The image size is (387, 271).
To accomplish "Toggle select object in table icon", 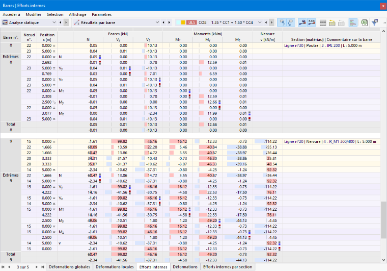I will click(290, 22).
